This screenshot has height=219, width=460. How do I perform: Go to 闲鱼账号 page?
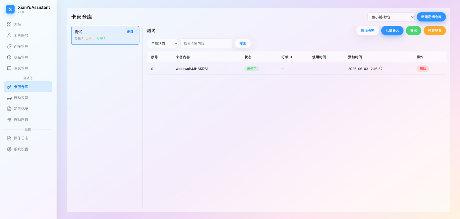click(x=28, y=35)
